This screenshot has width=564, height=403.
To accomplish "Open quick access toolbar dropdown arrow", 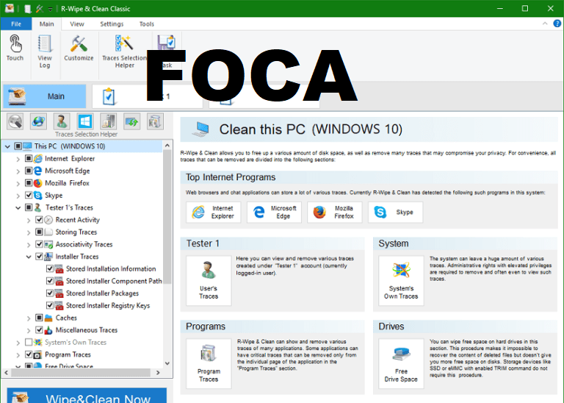I will coord(50,9).
